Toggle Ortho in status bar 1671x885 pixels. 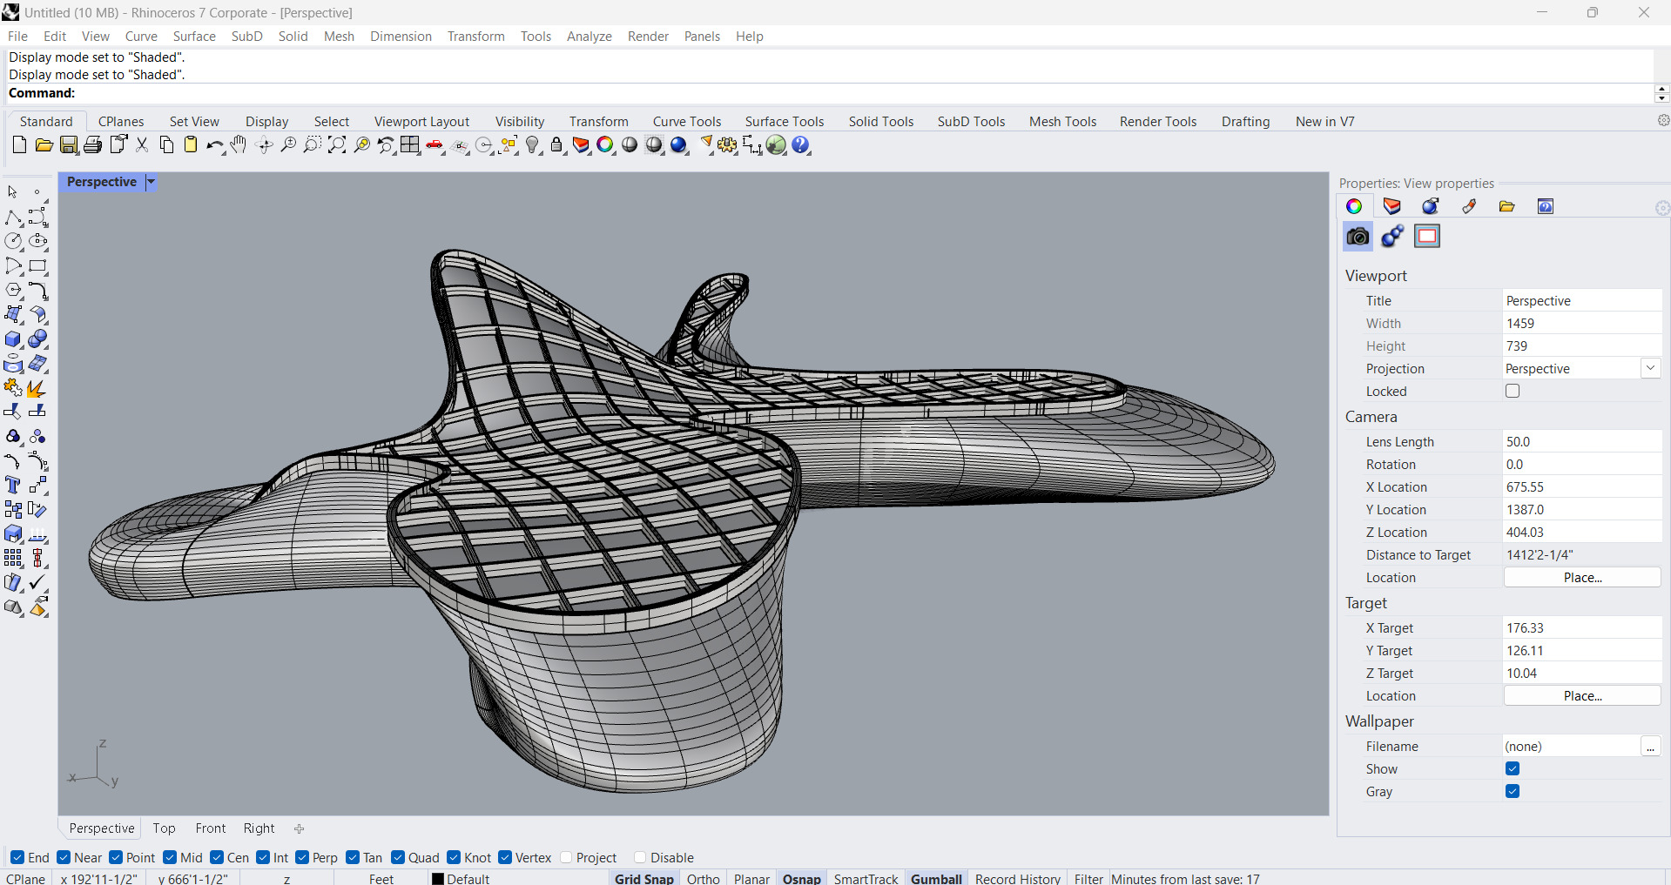pos(704,879)
